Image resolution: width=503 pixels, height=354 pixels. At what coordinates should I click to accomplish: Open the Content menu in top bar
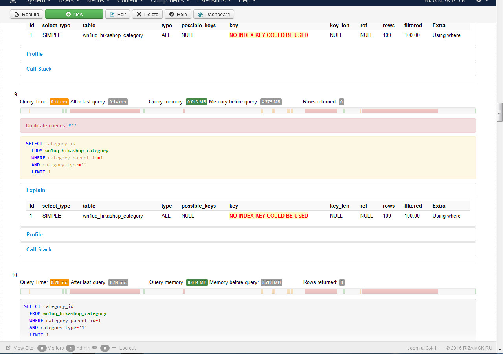130,2
